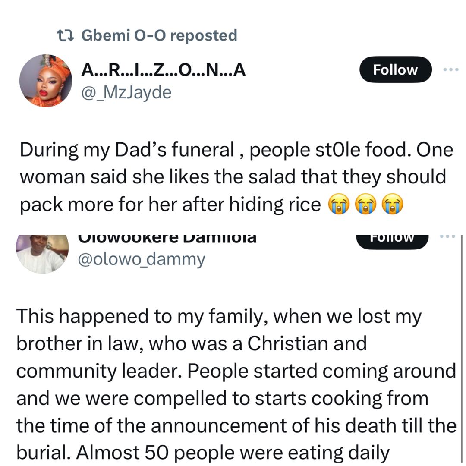Open the @olowo_dammy profile picture

click(42, 253)
